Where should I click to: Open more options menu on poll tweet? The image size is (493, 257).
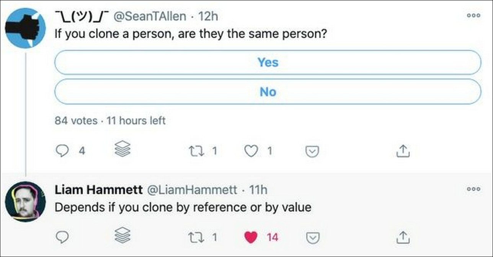coord(473,16)
